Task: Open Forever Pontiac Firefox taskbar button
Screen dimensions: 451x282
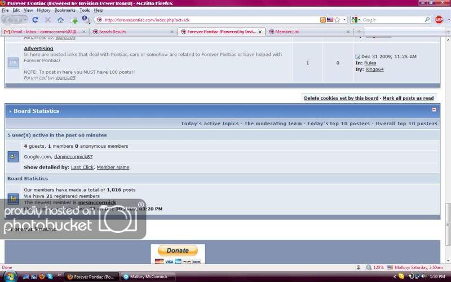Action: click(91, 277)
